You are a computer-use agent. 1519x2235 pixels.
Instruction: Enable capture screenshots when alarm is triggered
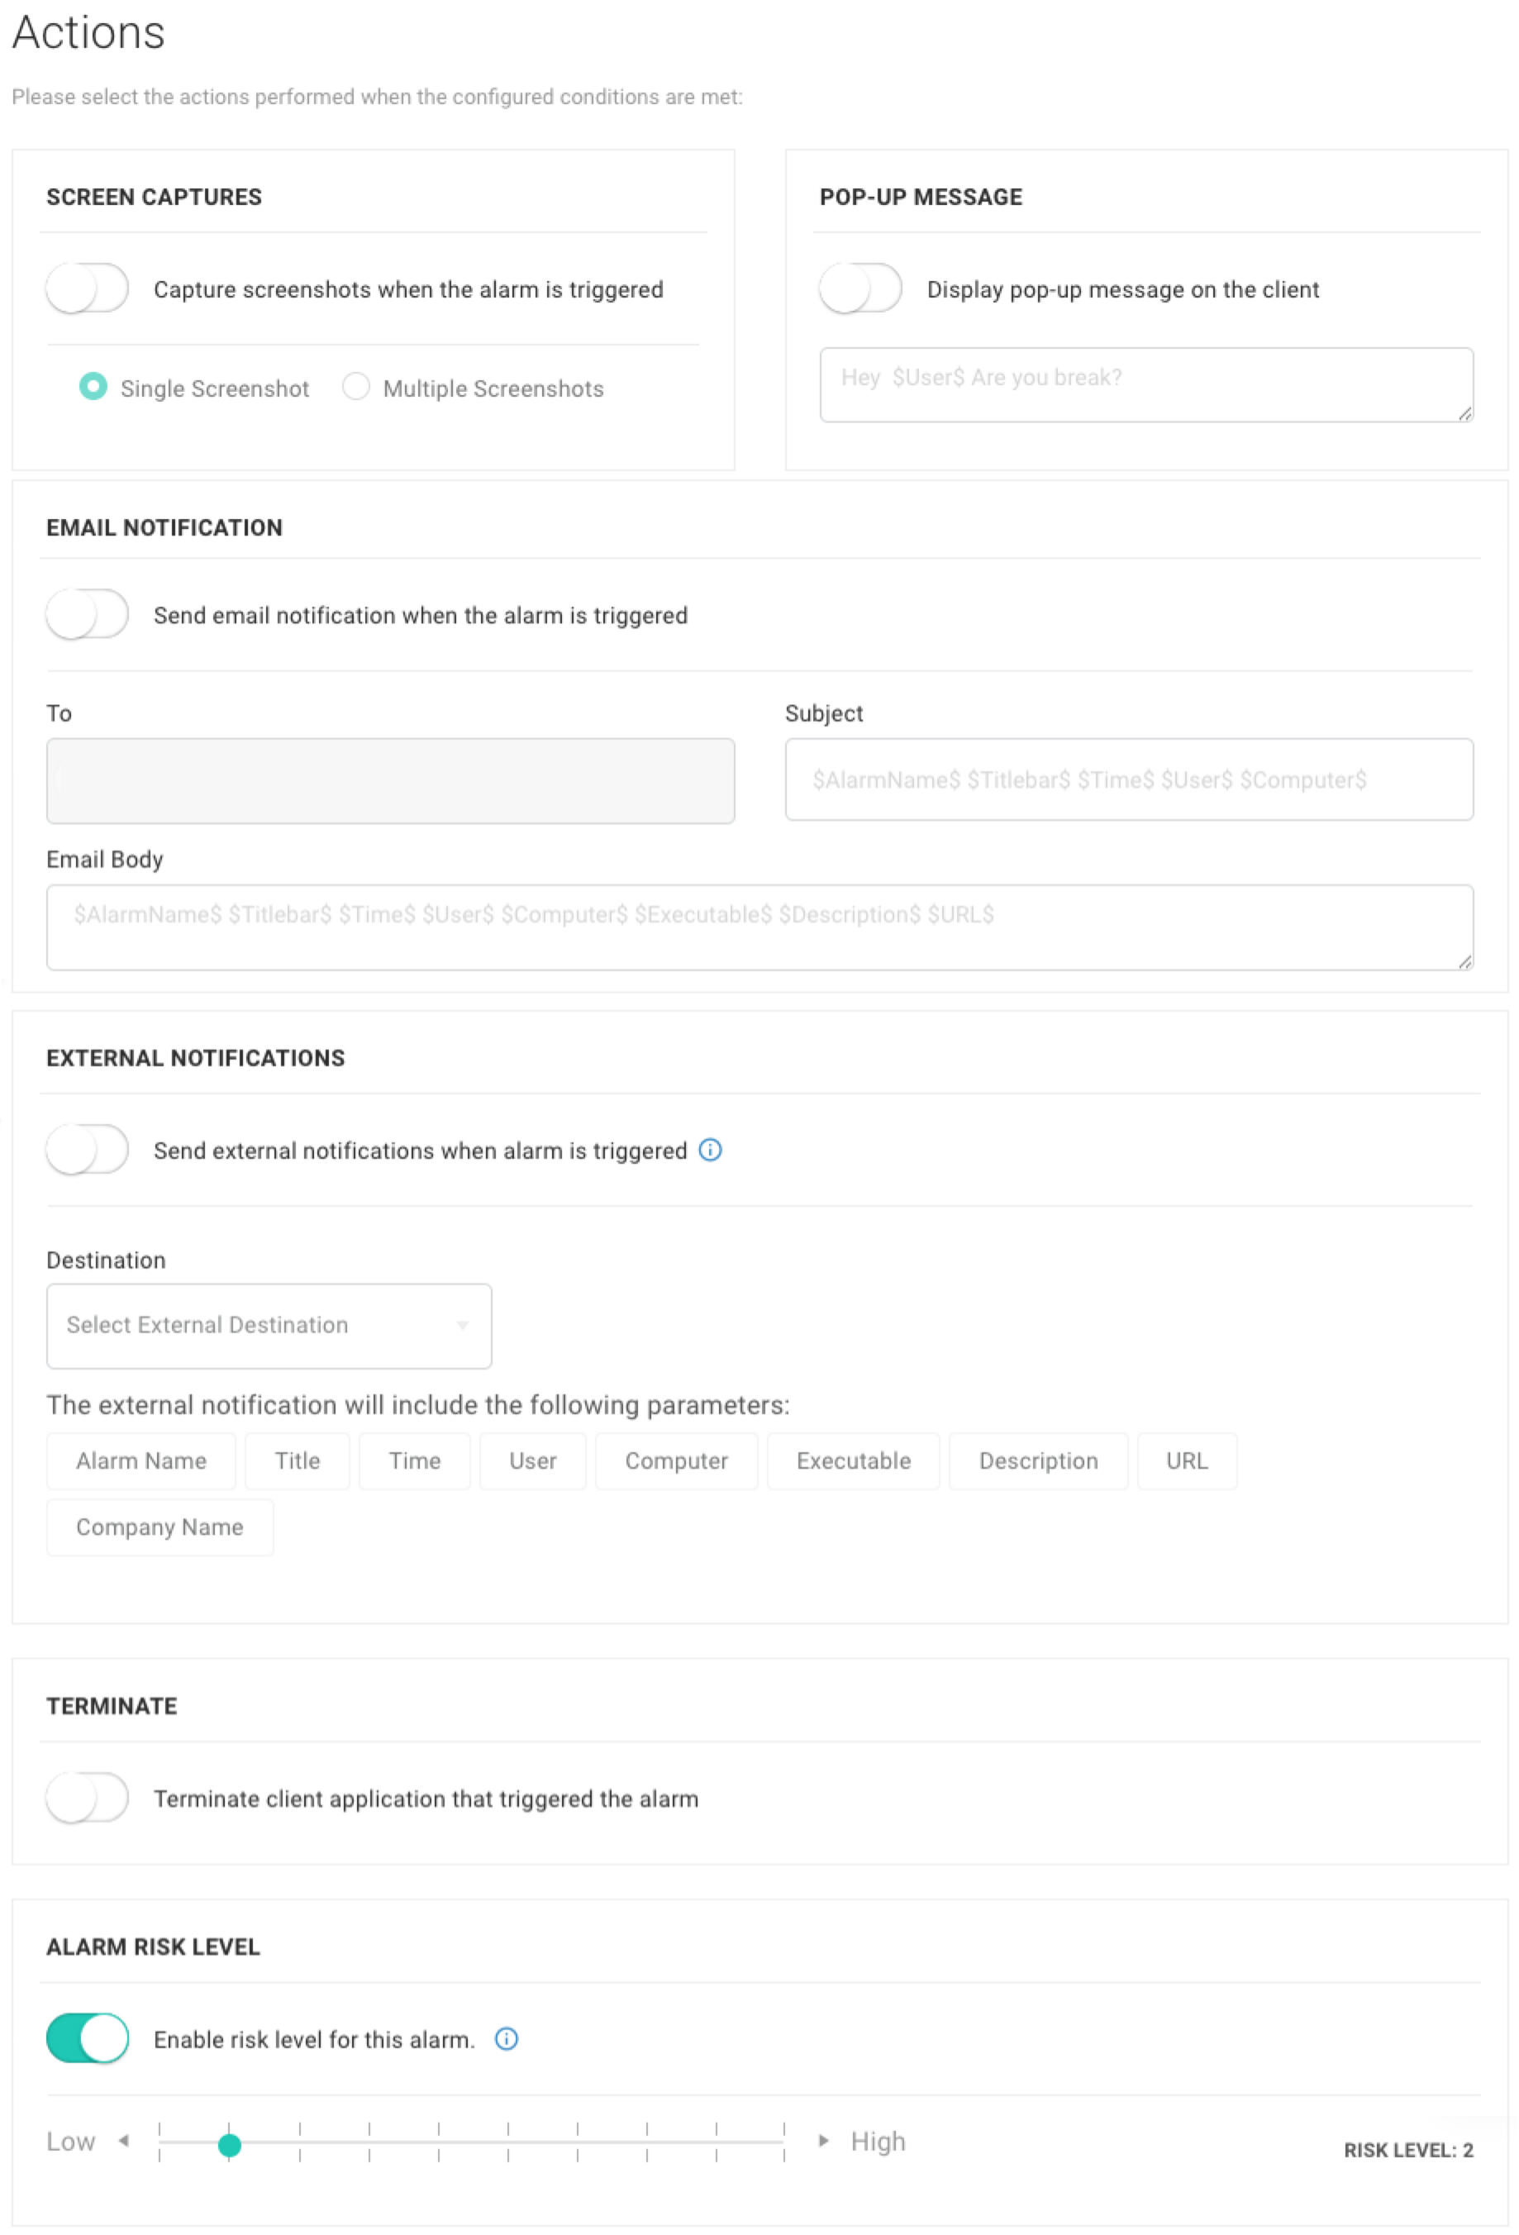(88, 288)
